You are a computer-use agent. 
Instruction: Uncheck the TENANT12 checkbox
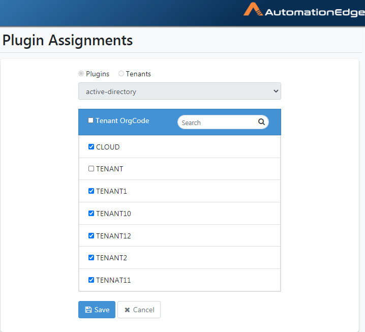pos(92,235)
